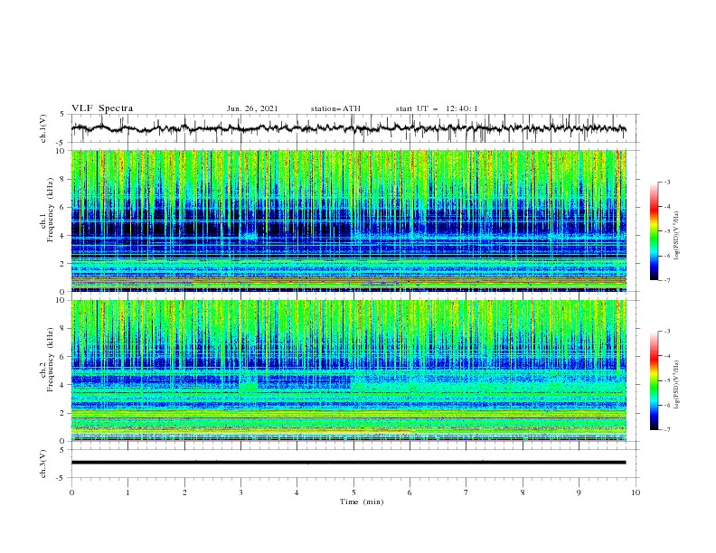Click the ch.1 spectrogram plot area
Viewport: 716px width, 553px height.
(x=348, y=220)
